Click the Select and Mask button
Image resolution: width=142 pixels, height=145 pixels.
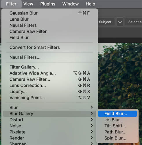[134, 22]
